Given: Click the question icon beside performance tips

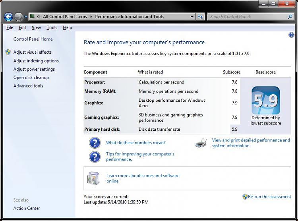Looking at the screenshot, I should (x=95, y=157).
